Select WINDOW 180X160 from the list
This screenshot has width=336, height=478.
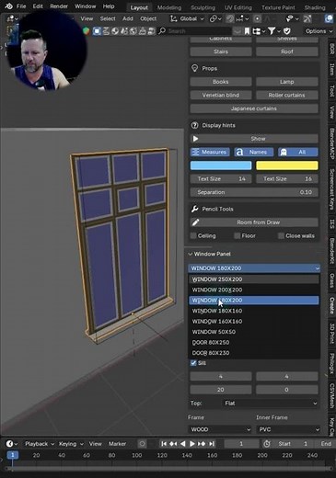(x=254, y=311)
